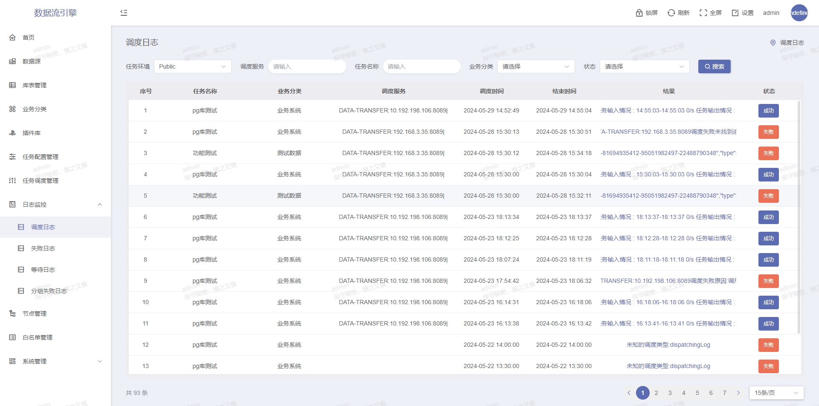
Task: Click 成功 status button in row 1
Action: [769, 111]
